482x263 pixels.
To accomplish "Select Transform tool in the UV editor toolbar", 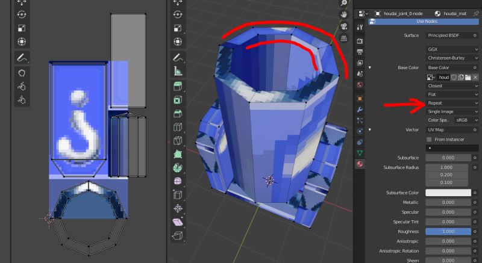I will pyautogui.click(x=22, y=42).
